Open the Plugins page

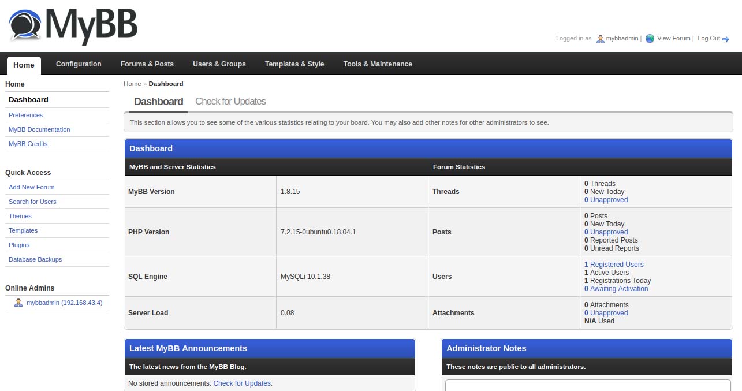coord(19,245)
